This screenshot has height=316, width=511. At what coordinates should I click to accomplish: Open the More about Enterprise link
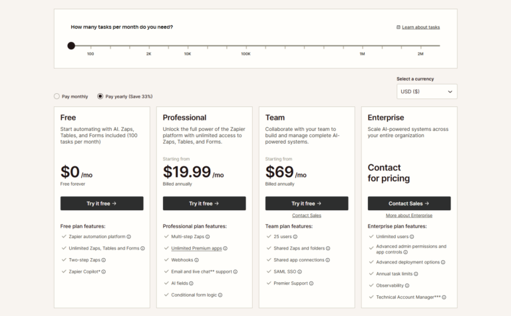click(409, 216)
